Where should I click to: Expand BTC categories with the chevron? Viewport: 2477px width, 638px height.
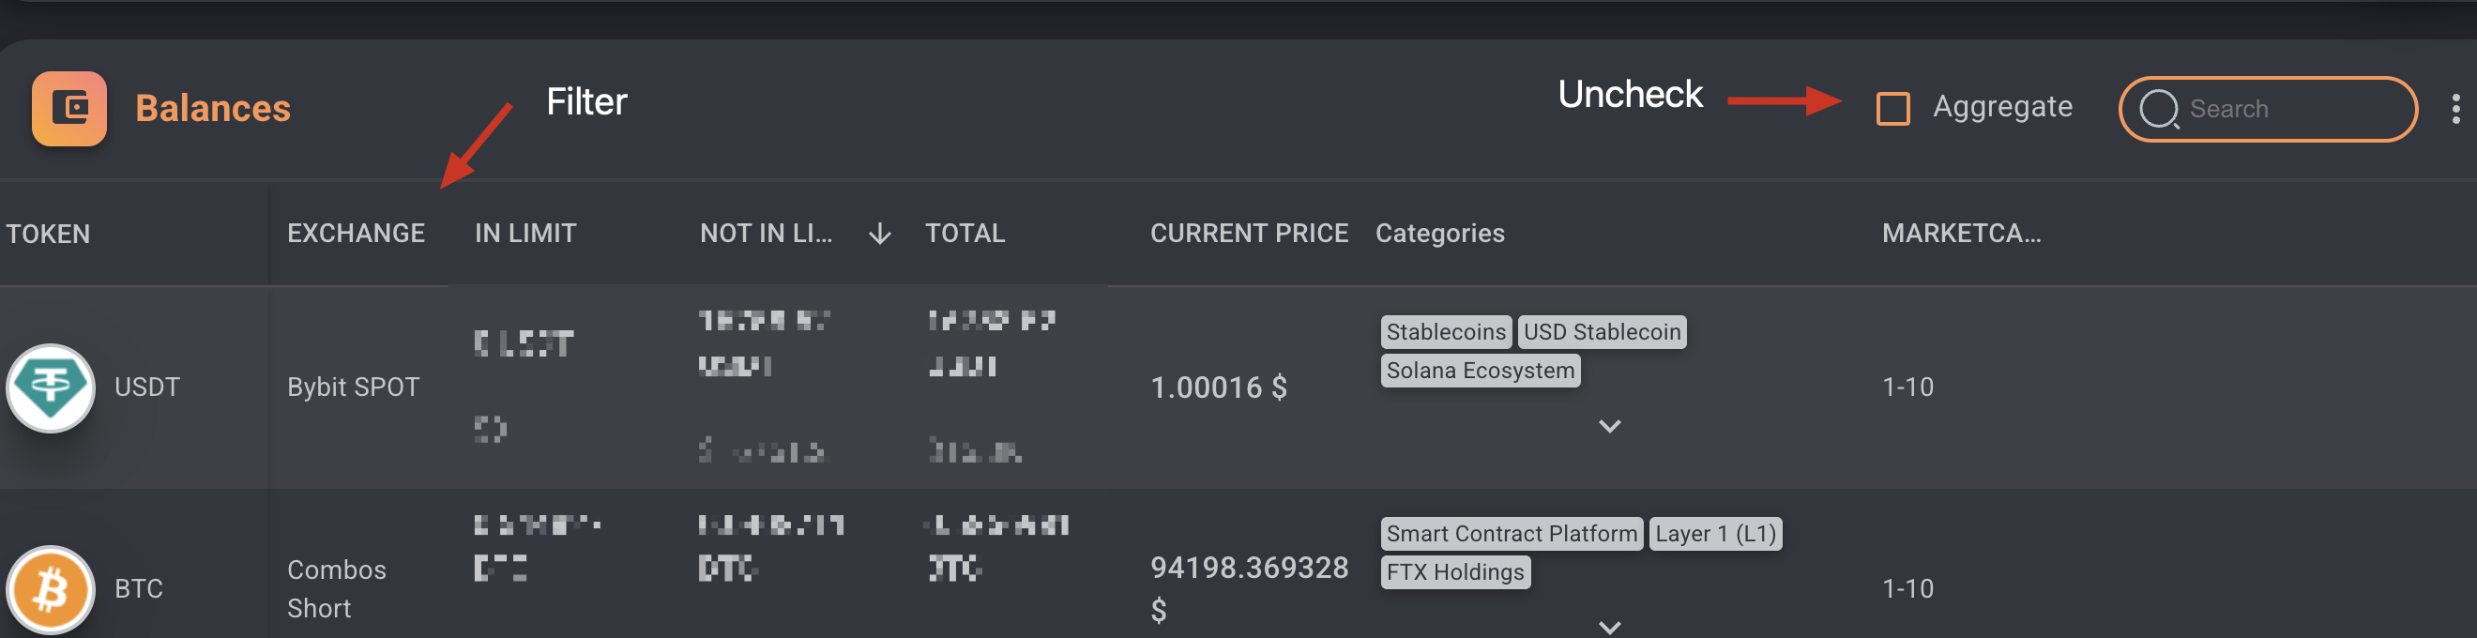click(1609, 627)
